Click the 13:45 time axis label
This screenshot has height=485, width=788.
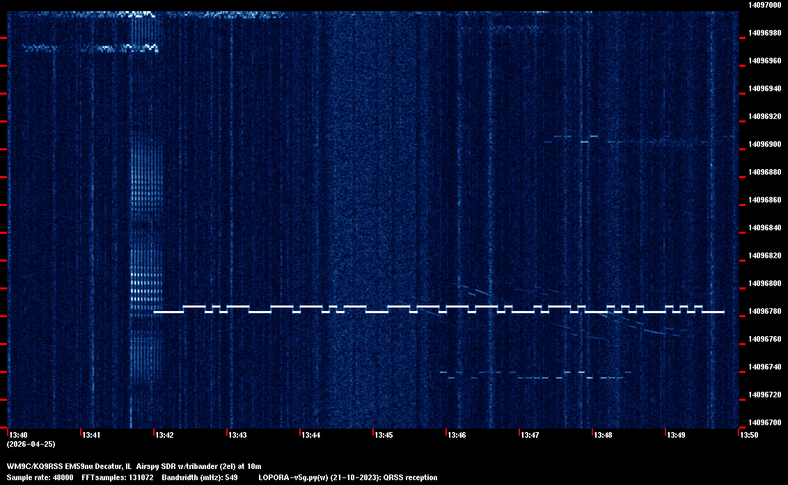pyautogui.click(x=384, y=436)
